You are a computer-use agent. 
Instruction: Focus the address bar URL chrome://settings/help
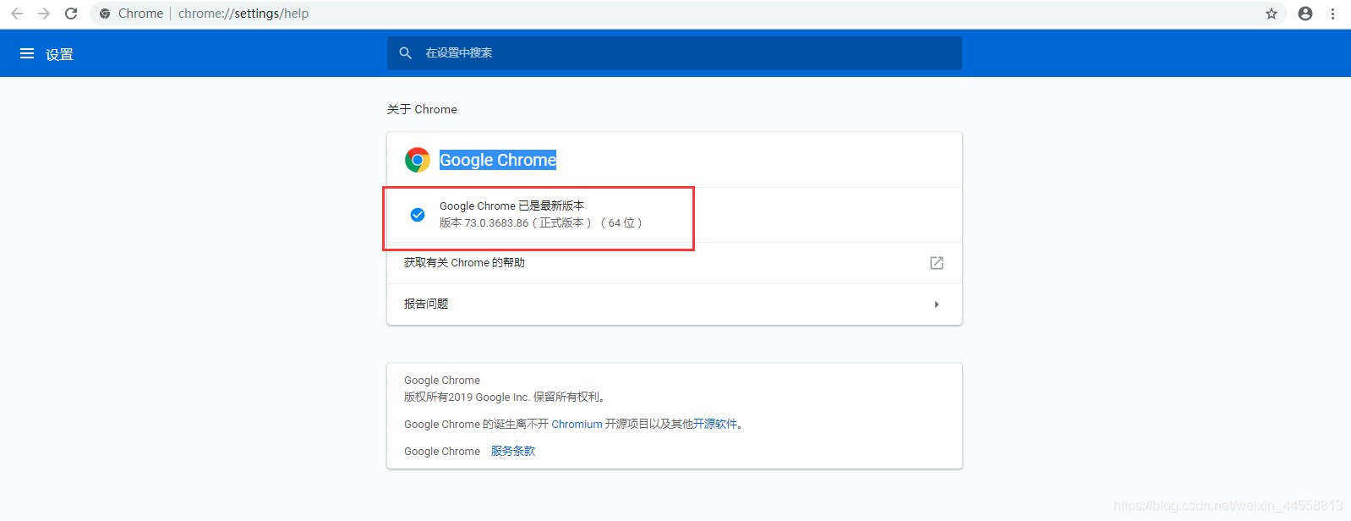pyautogui.click(x=243, y=14)
